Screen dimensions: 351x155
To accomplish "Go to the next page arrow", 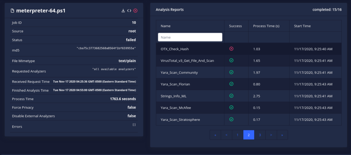I will (x=271, y=135).
